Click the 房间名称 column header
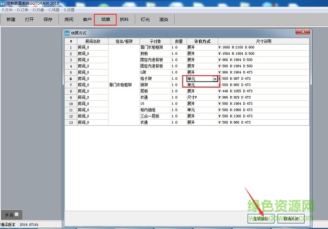 [x=92, y=41]
